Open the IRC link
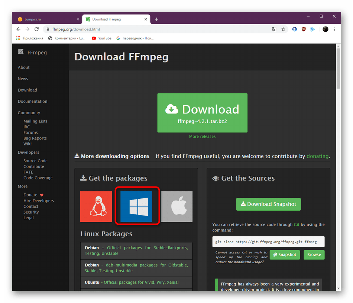 click(26, 127)
